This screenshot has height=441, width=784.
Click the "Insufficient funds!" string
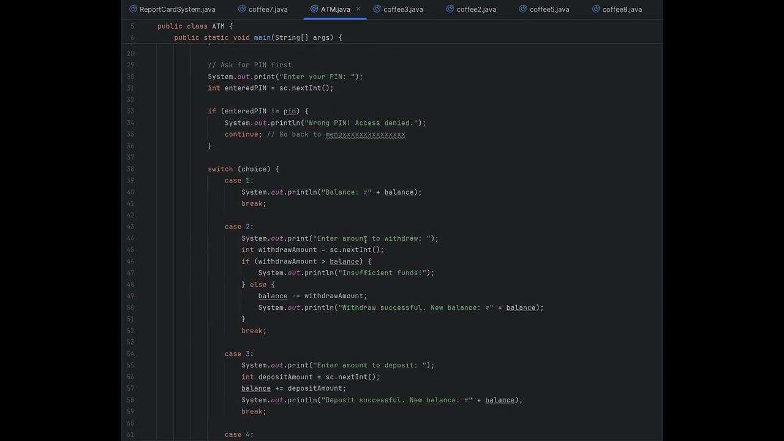click(x=382, y=273)
